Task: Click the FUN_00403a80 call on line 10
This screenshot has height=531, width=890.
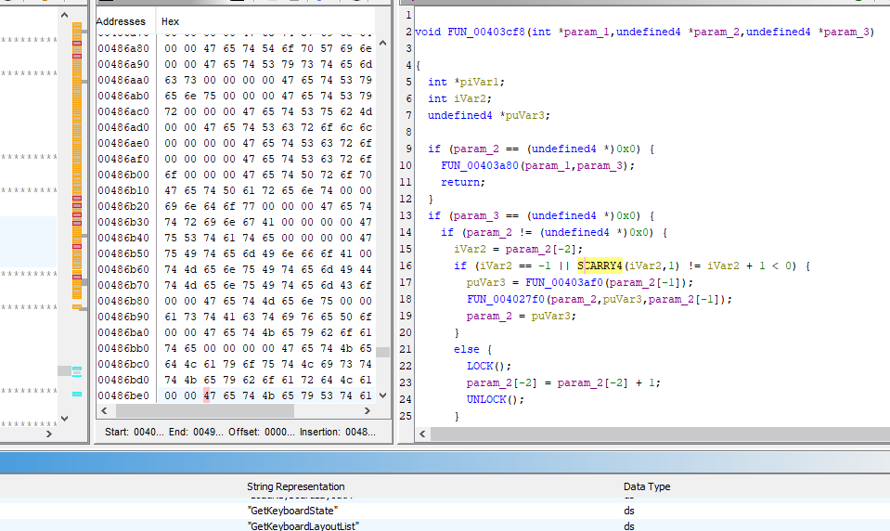Action: coord(480,165)
